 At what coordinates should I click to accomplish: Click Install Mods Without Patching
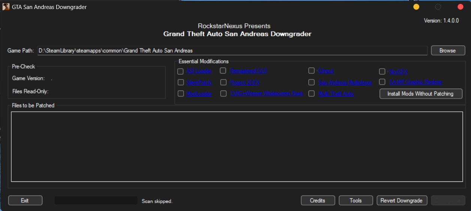coord(421,94)
